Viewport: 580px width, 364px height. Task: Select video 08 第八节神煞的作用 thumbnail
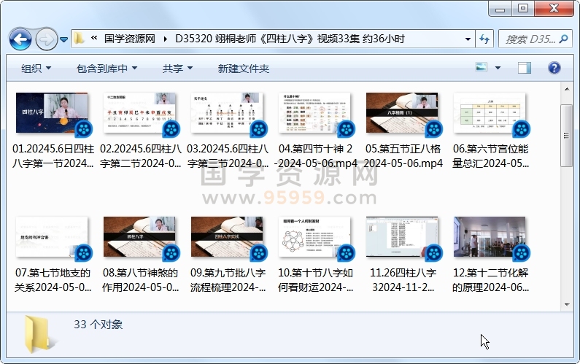(x=139, y=237)
